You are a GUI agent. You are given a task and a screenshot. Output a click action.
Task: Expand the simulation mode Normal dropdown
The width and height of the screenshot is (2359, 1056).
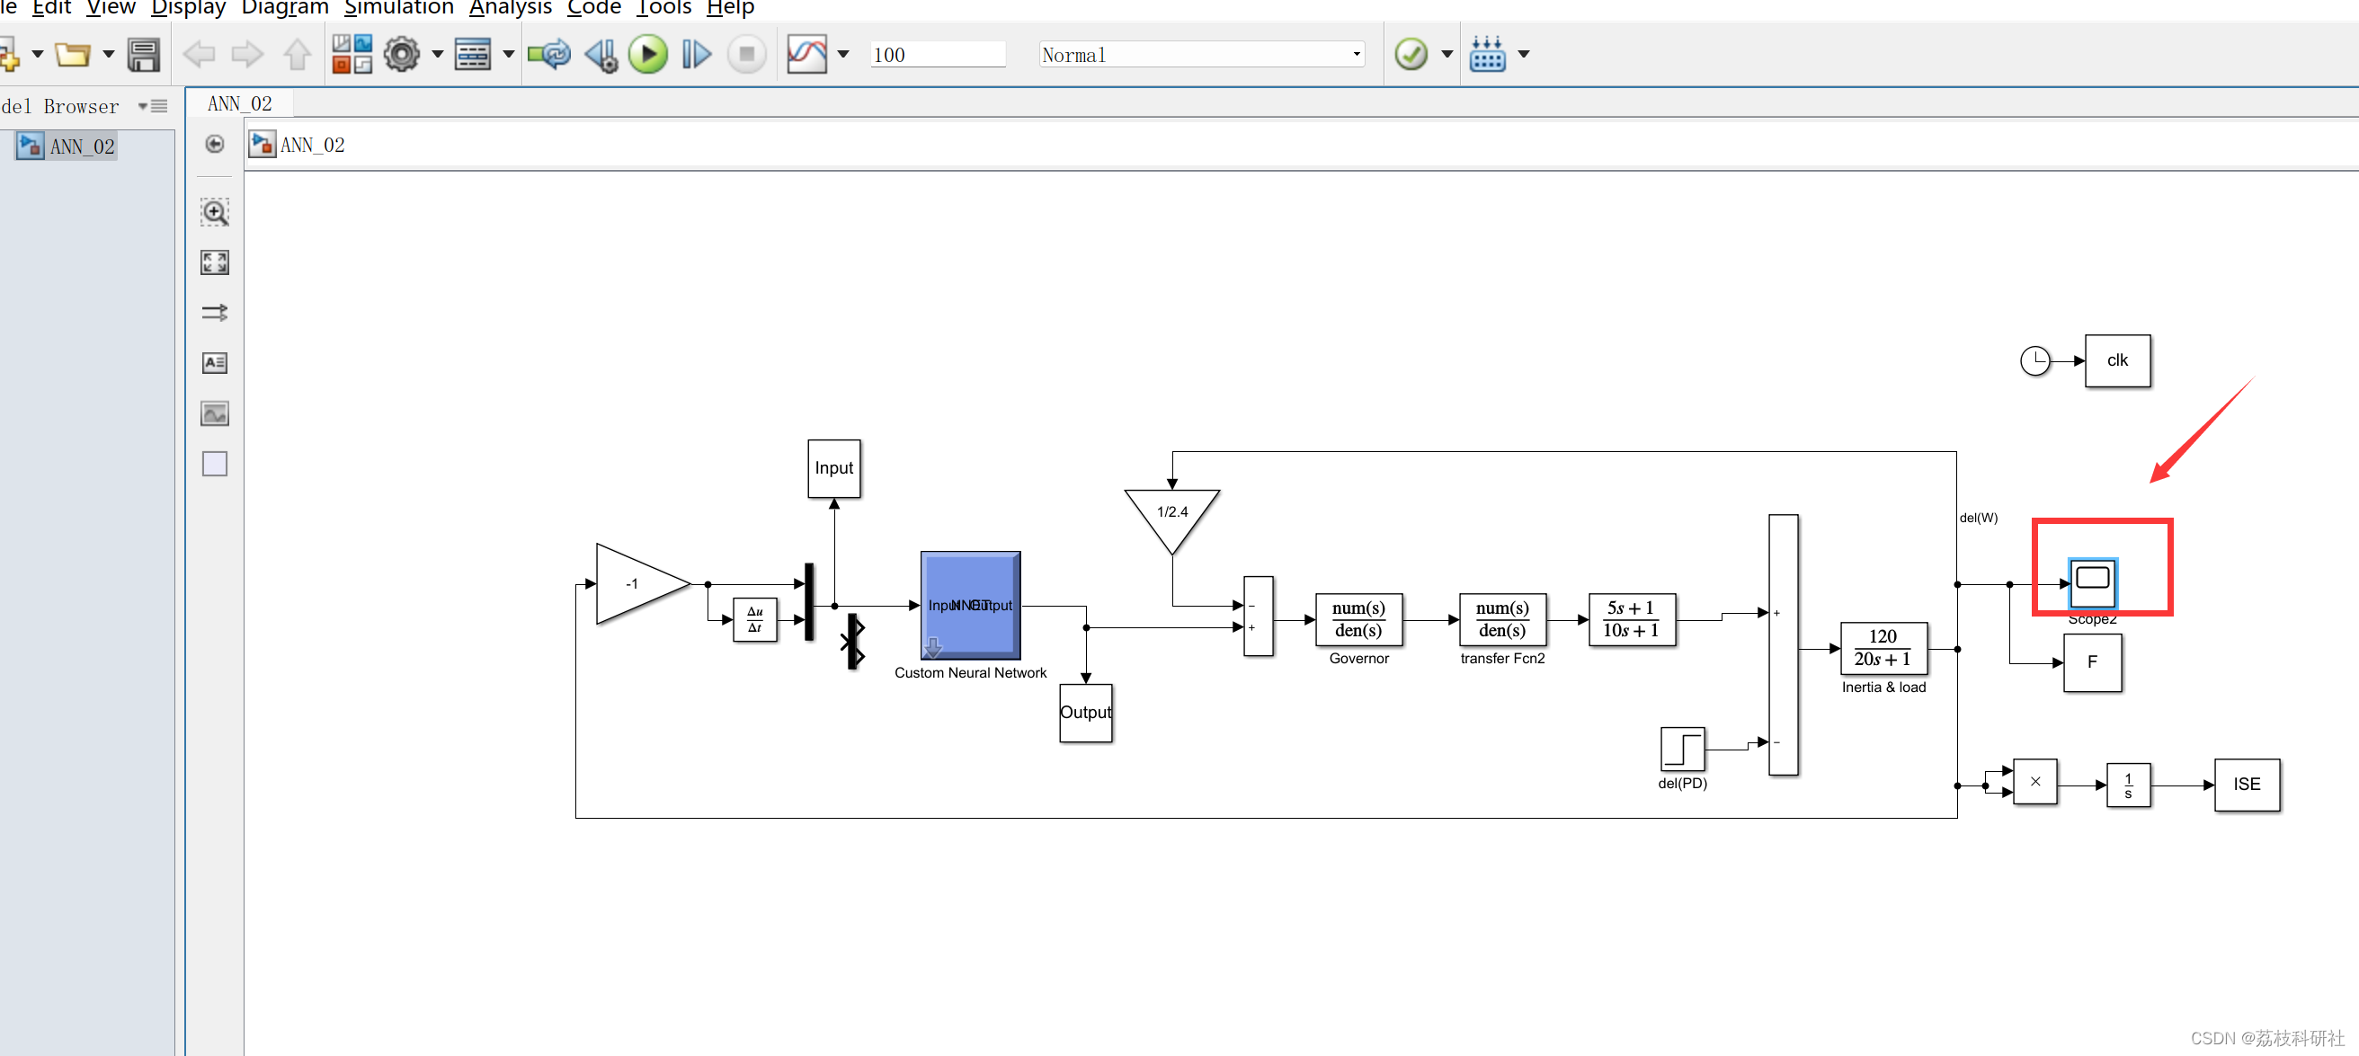pyautogui.click(x=1357, y=55)
